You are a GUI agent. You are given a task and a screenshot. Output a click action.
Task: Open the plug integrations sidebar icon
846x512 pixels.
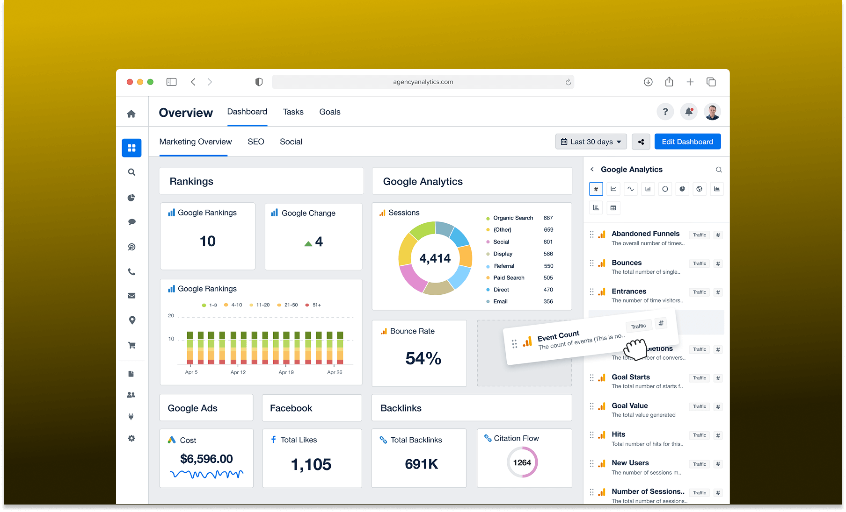[131, 416]
